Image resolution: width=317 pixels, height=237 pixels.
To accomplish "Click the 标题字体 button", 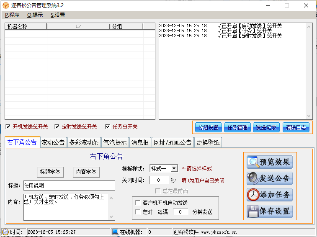I will (x=50, y=172).
